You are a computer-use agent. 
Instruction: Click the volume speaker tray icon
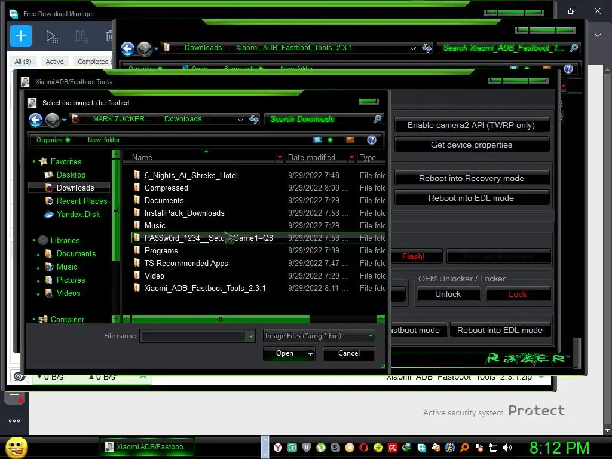[507, 448]
